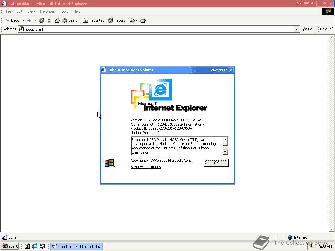
Task: Open the View menu
Action: point(31,11)
